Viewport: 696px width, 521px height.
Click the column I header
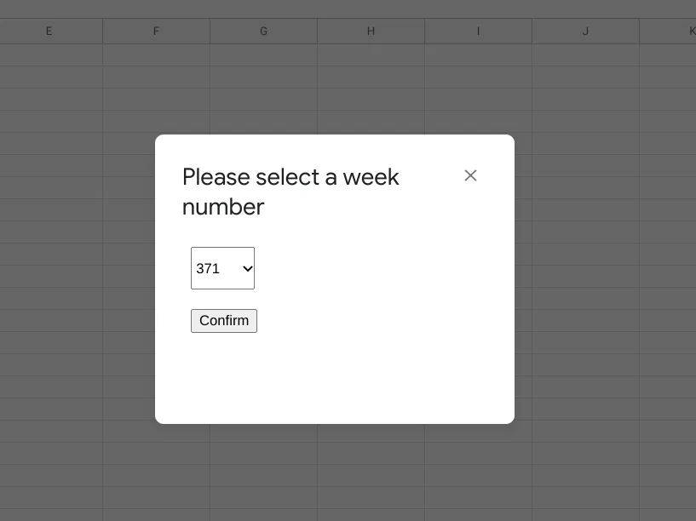(478, 31)
